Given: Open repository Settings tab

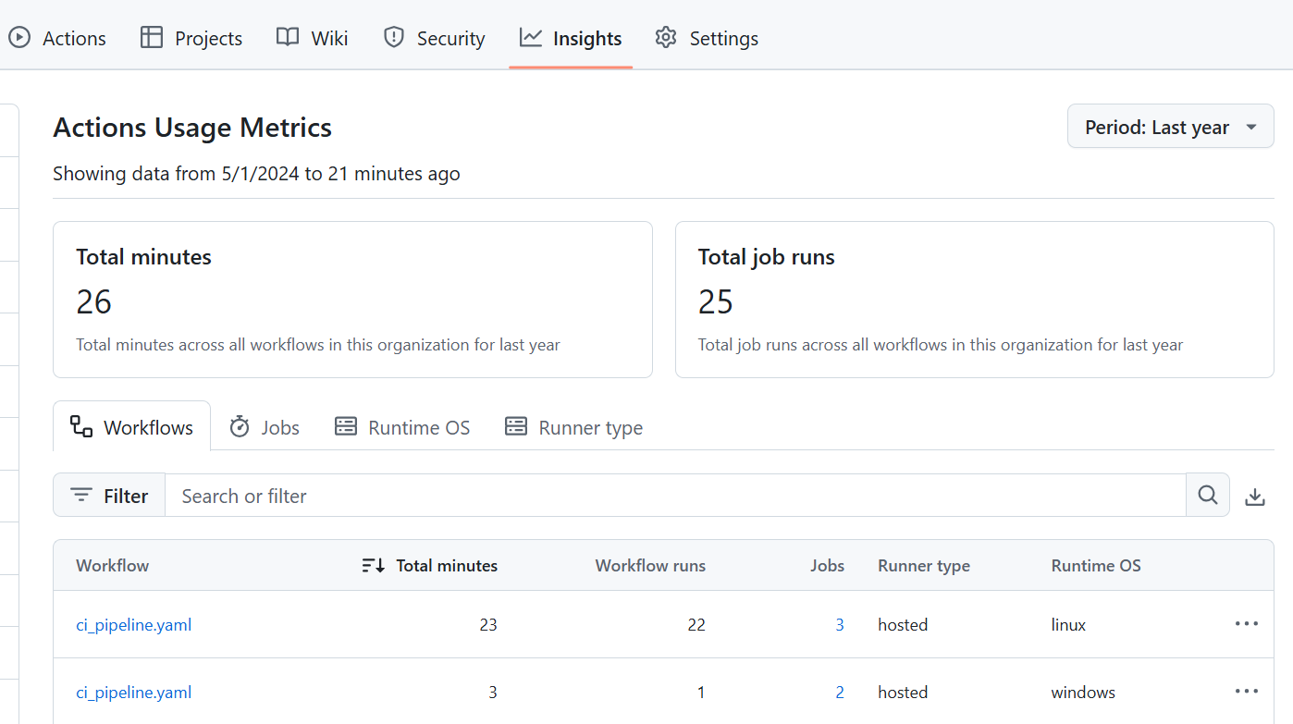Looking at the screenshot, I should pos(707,38).
